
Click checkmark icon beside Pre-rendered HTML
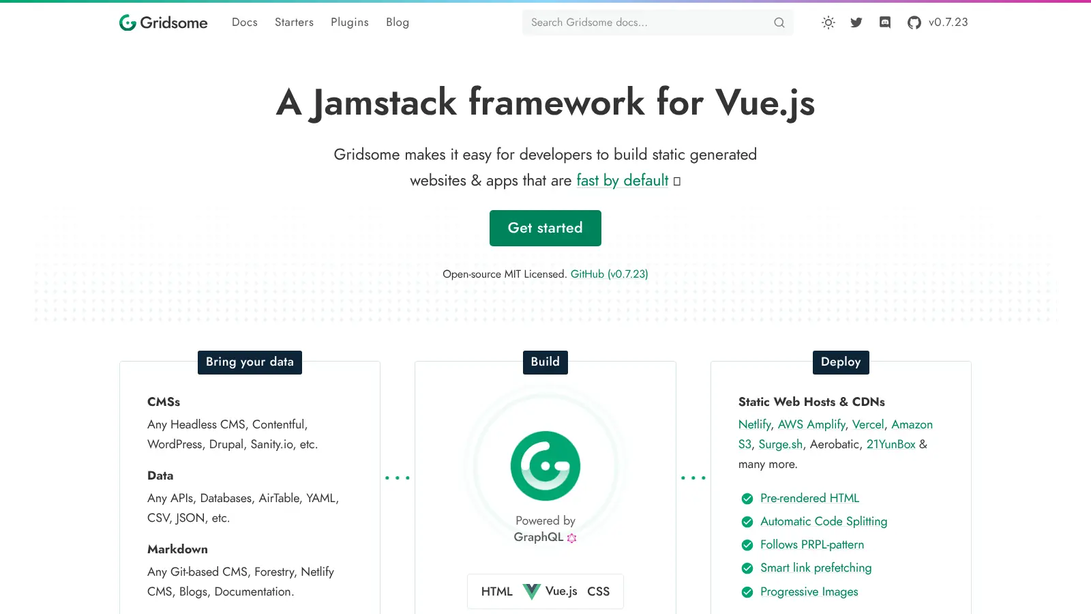click(x=747, y=499)
